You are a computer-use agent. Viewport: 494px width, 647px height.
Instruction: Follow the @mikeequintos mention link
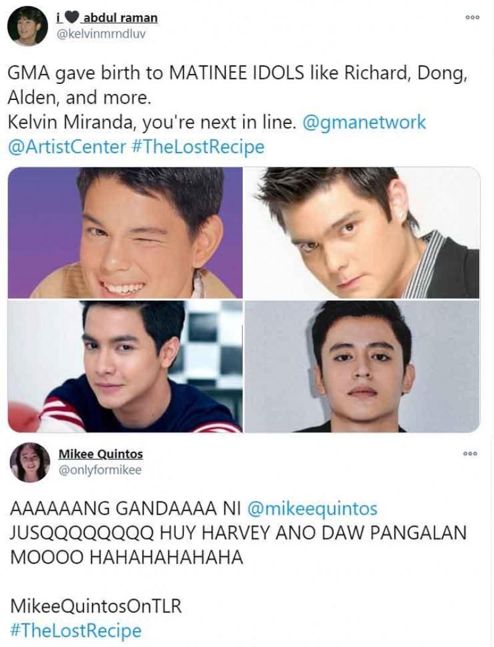[312, 508]
